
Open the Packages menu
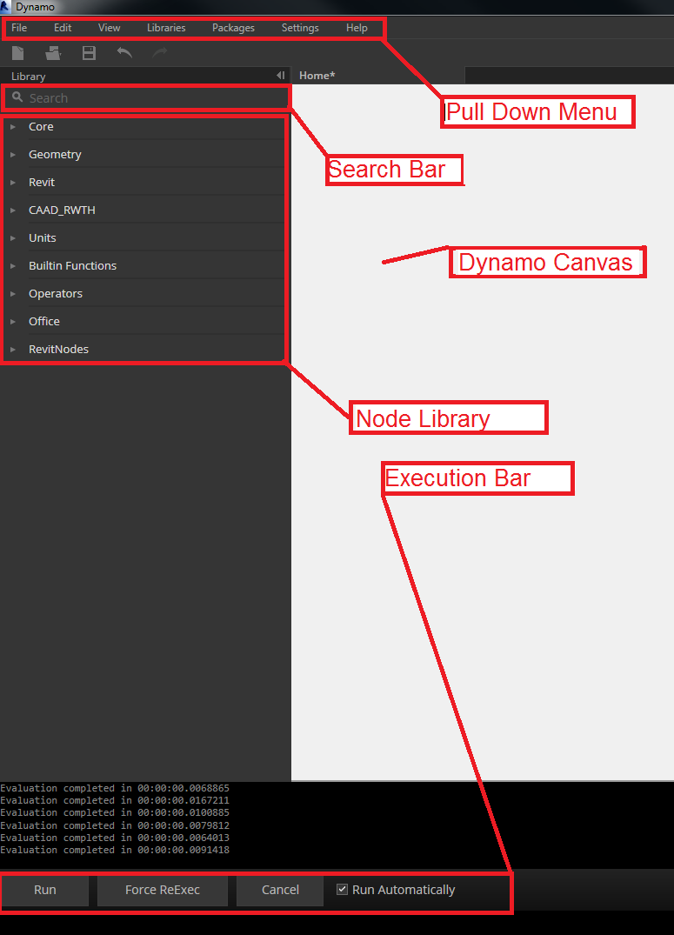pyautogui.click(x=233, y=28)
